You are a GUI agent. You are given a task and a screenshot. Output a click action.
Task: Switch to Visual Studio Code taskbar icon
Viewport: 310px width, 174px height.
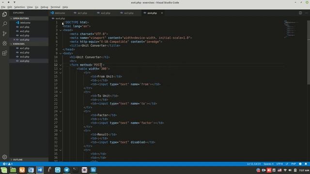(40, 170)
